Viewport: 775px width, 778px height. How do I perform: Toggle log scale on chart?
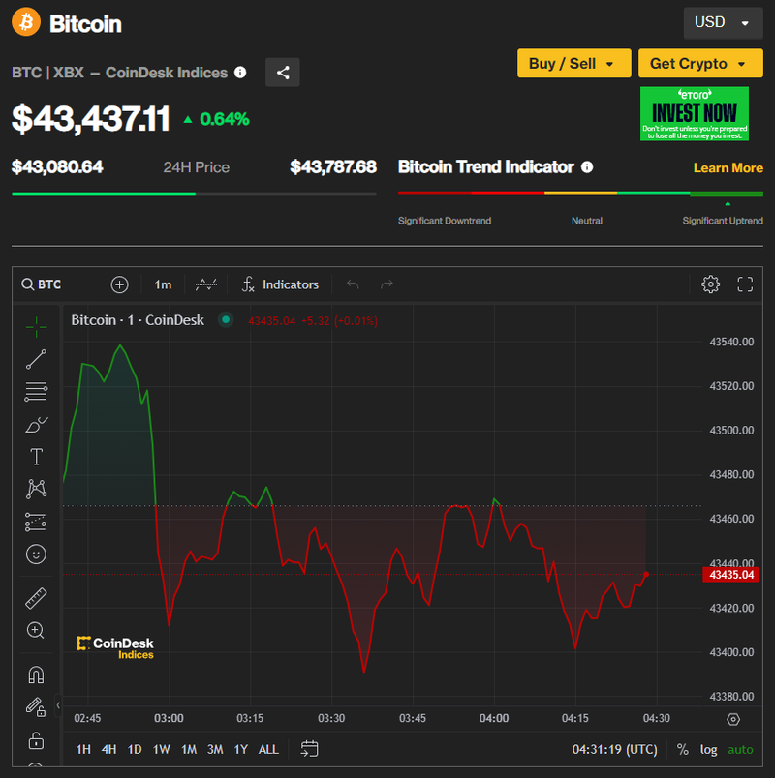pyautogui.click(x=709, y=749)
